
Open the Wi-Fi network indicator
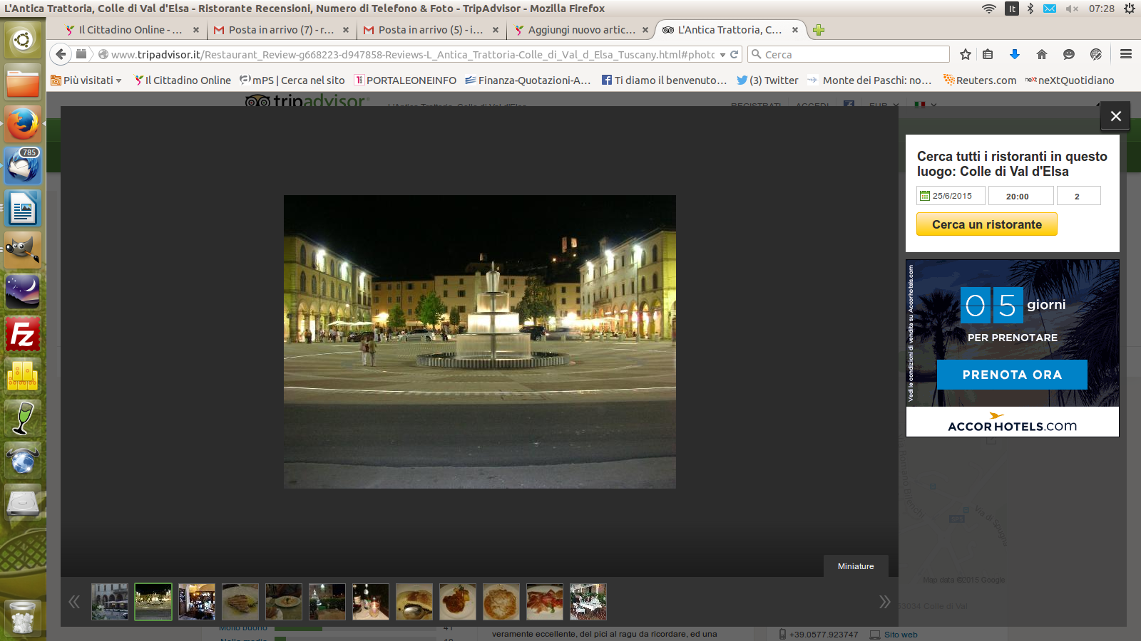click(x=988, y=9)
